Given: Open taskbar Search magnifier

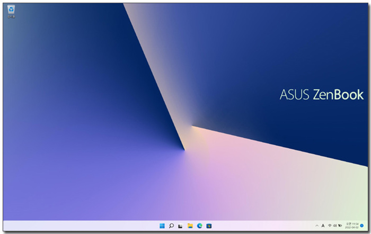Looking at the screenshot, I should (171, 226).
